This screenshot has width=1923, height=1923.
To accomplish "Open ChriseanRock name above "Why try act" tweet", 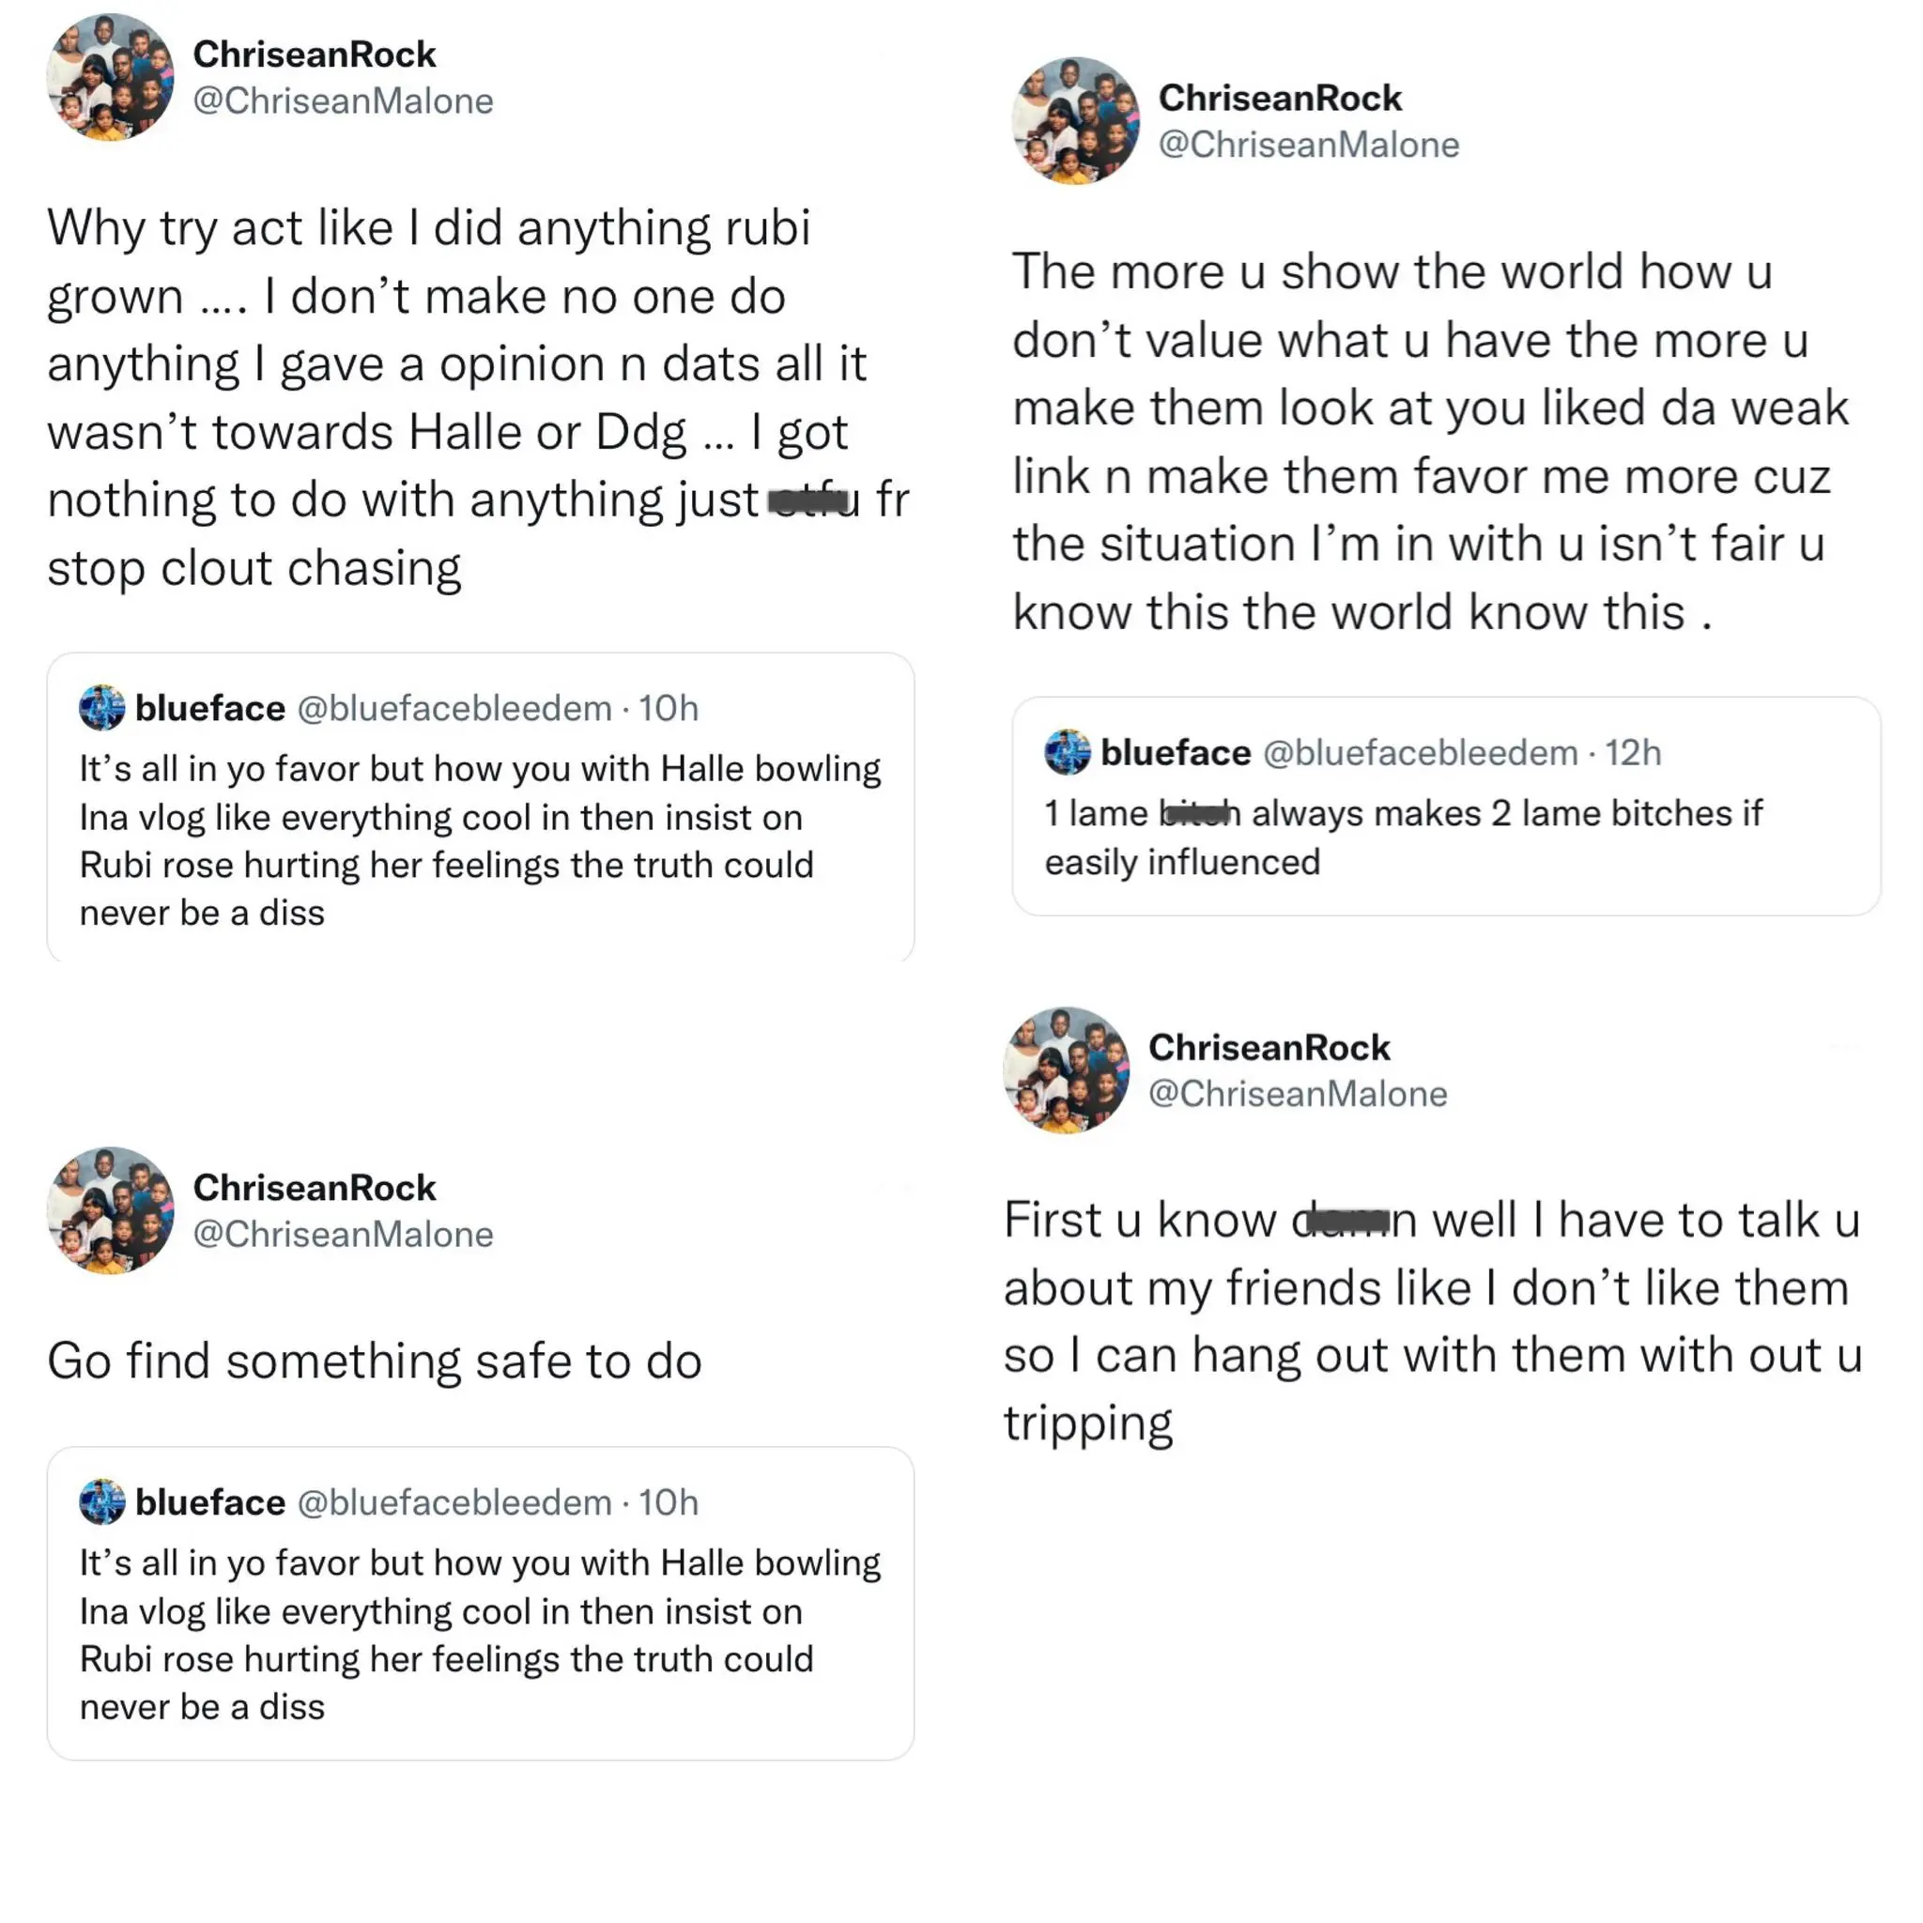I will (315, 54).
